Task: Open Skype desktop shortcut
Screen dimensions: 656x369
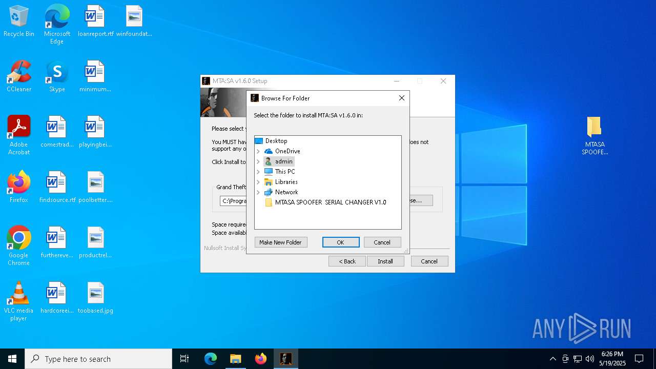Action: coord(57,77)
